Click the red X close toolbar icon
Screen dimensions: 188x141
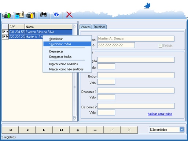pos(69,15)
